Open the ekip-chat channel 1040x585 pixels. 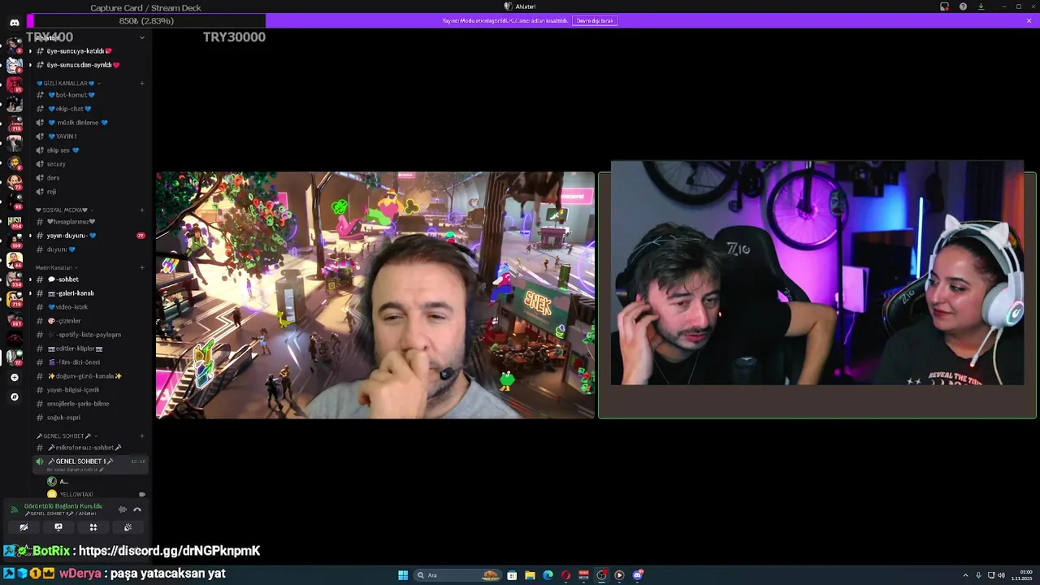click(89, 109)
